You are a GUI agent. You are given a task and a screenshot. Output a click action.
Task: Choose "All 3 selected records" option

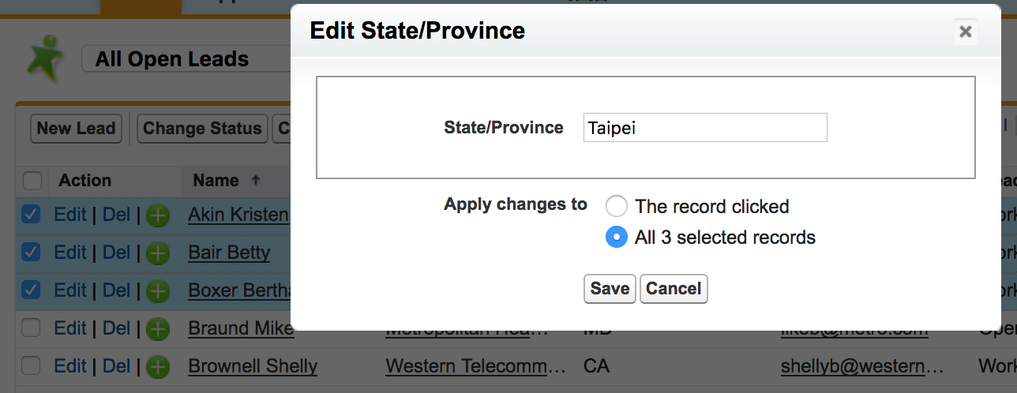617,237
